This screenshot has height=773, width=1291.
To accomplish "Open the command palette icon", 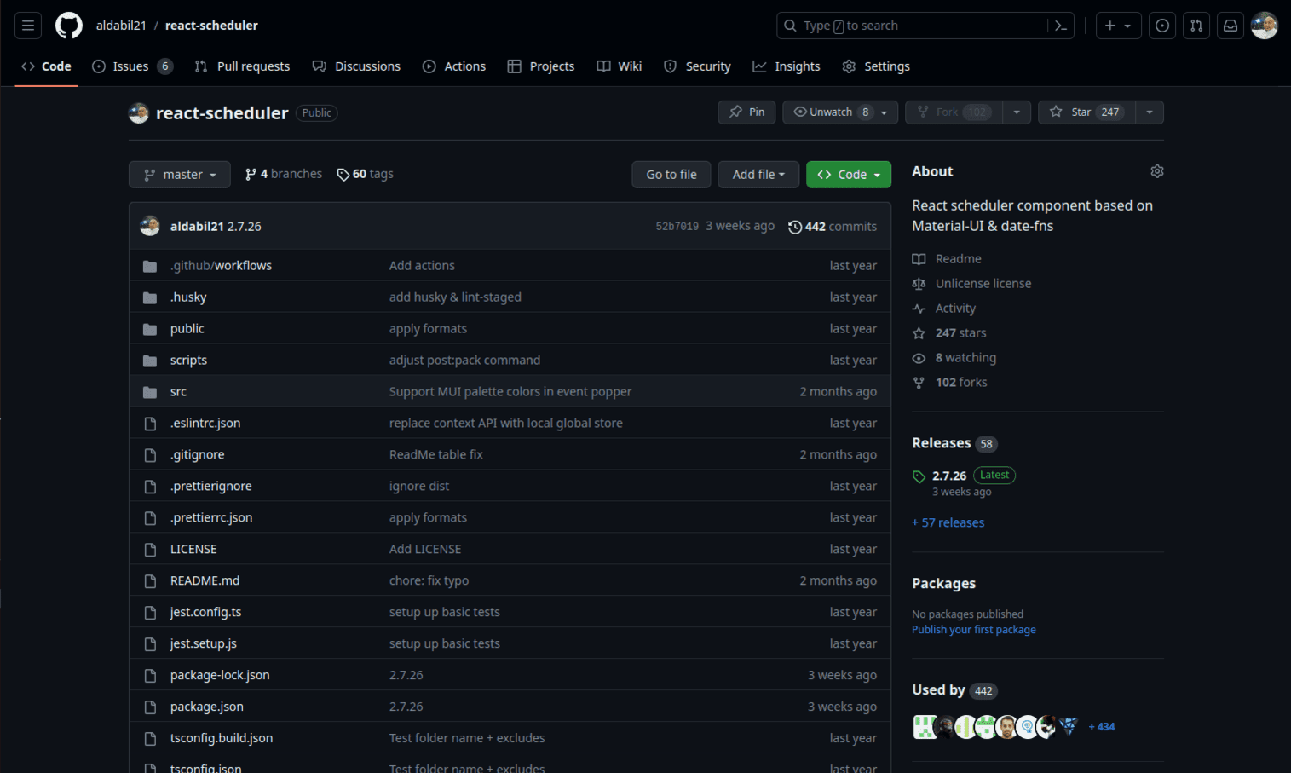I will [x=1061, y=26].
